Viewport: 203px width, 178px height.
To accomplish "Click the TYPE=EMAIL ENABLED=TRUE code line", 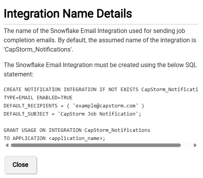I will click(38, 98).
